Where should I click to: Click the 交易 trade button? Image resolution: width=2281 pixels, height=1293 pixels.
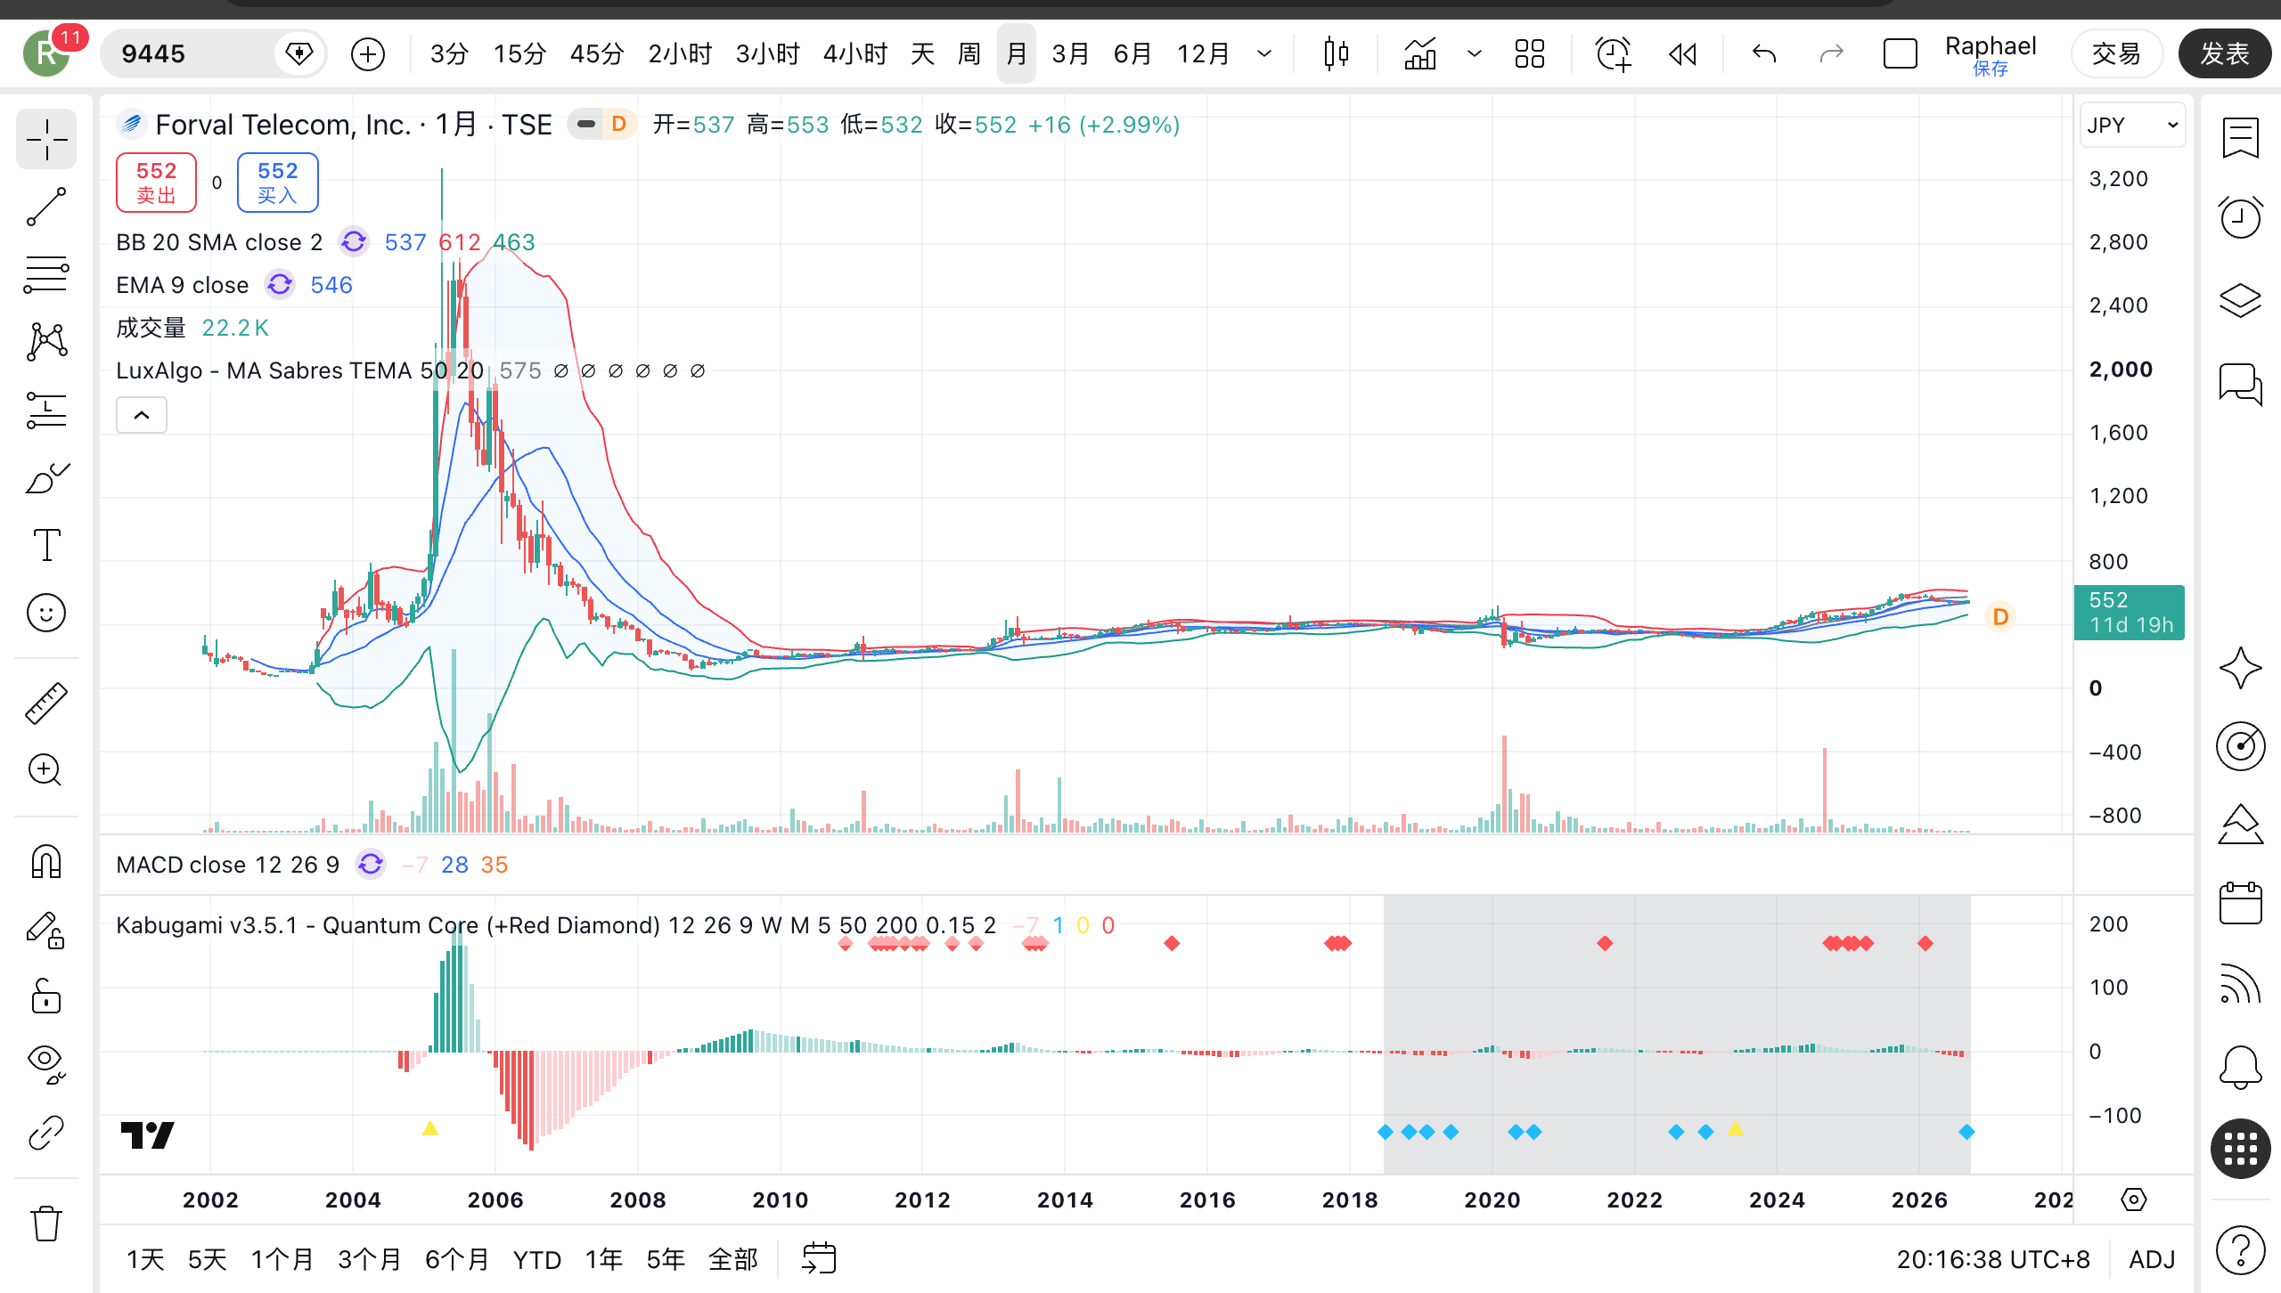tap(2116, 54)
